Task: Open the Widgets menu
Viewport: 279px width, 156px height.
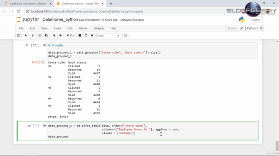Action: pos(99,28)
